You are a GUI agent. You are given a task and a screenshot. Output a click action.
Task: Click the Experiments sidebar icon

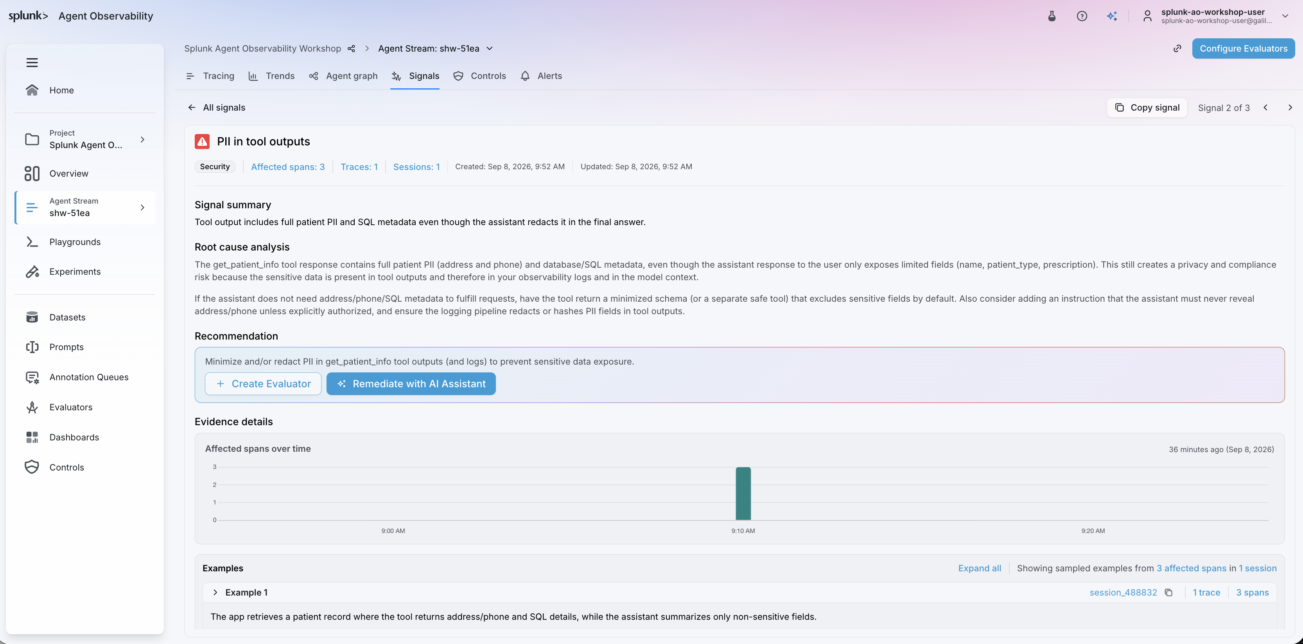(32, 272)
